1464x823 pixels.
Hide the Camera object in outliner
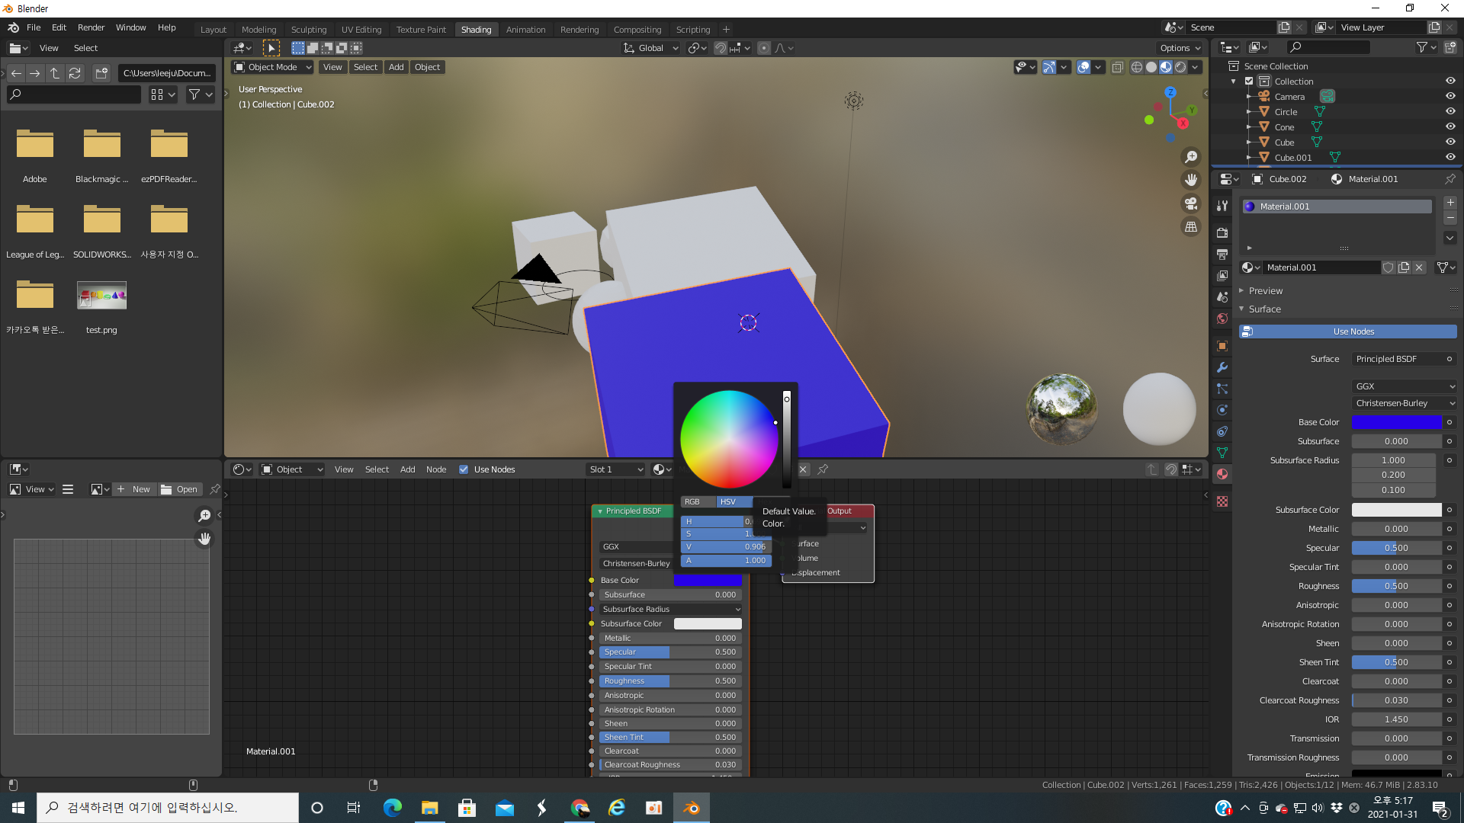(x=1450, y=97)
